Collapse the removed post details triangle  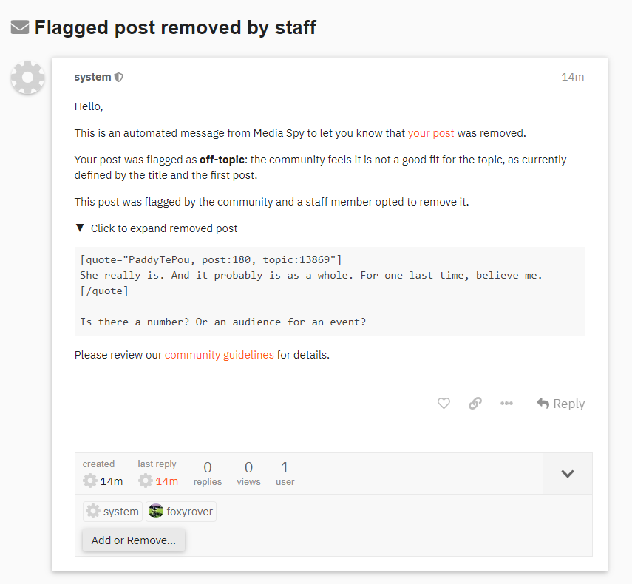(x=80, y=228)
